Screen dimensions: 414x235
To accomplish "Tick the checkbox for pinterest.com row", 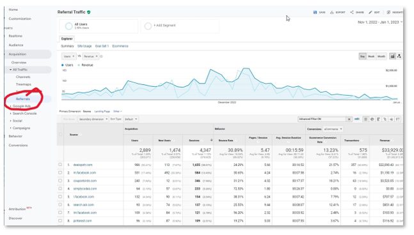I will [x=60, y=220].
